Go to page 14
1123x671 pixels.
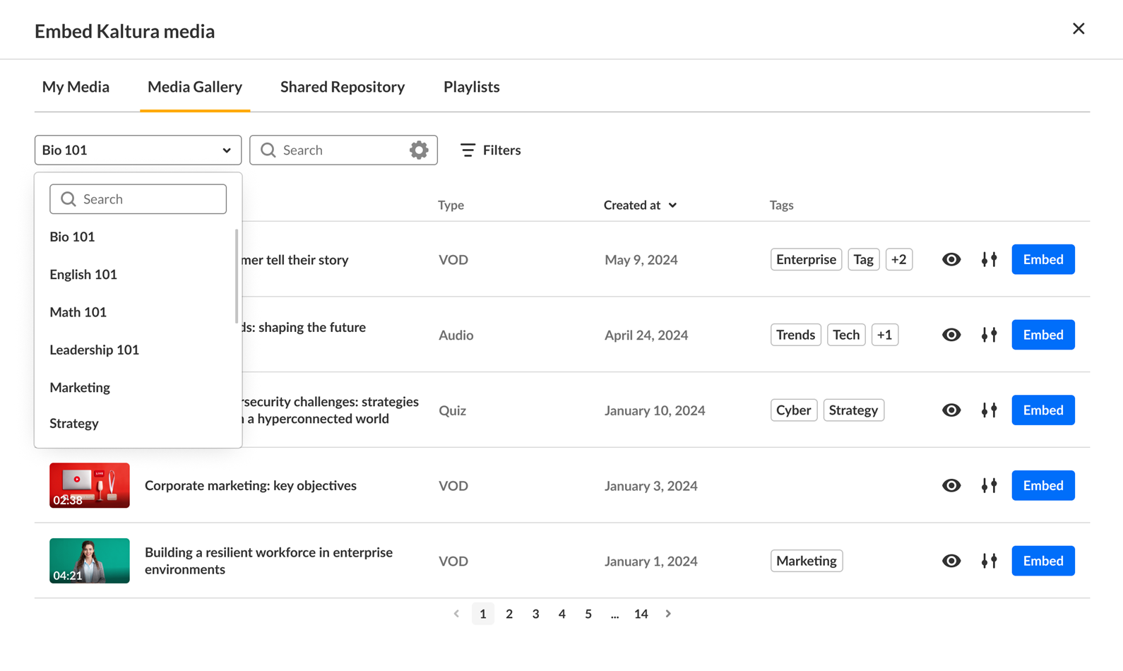point(641,614)
